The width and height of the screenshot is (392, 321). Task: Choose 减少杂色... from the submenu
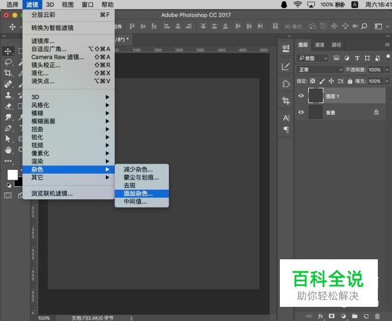point(142,169)
